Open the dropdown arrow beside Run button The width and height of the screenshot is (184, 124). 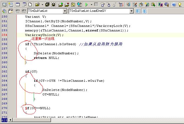tap(91, 4)
